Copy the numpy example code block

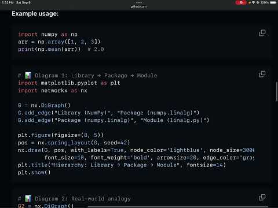tap(262, 33)
